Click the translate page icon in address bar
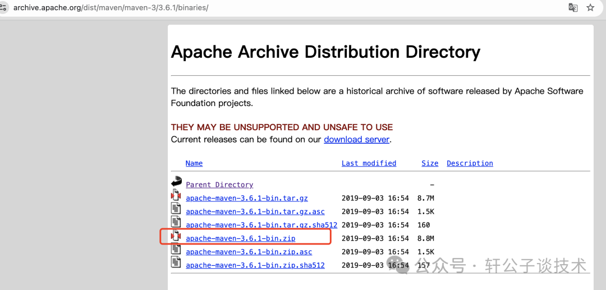 573,8
